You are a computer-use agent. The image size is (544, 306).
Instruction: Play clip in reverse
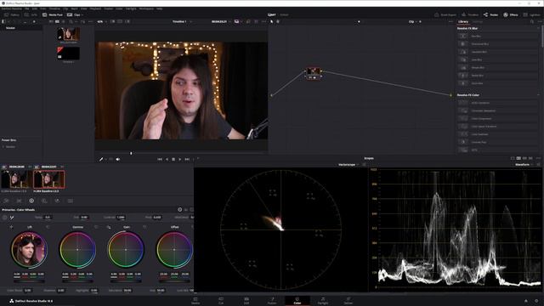pos(167,159)
